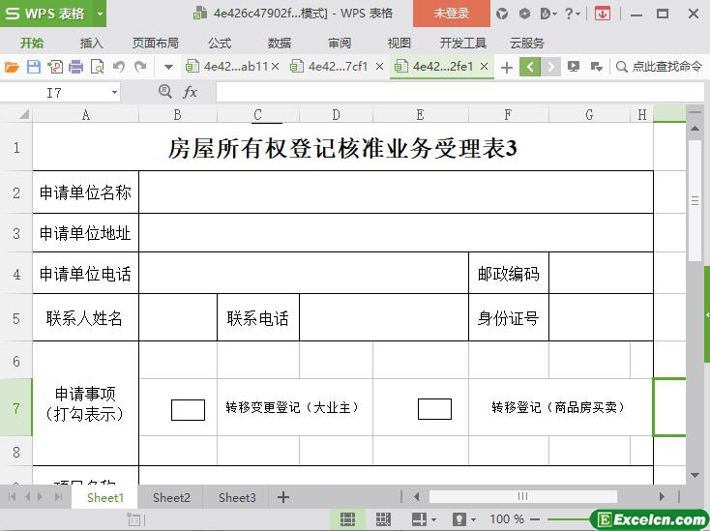Jump to last sheet navigation arrow

point(58,497)
